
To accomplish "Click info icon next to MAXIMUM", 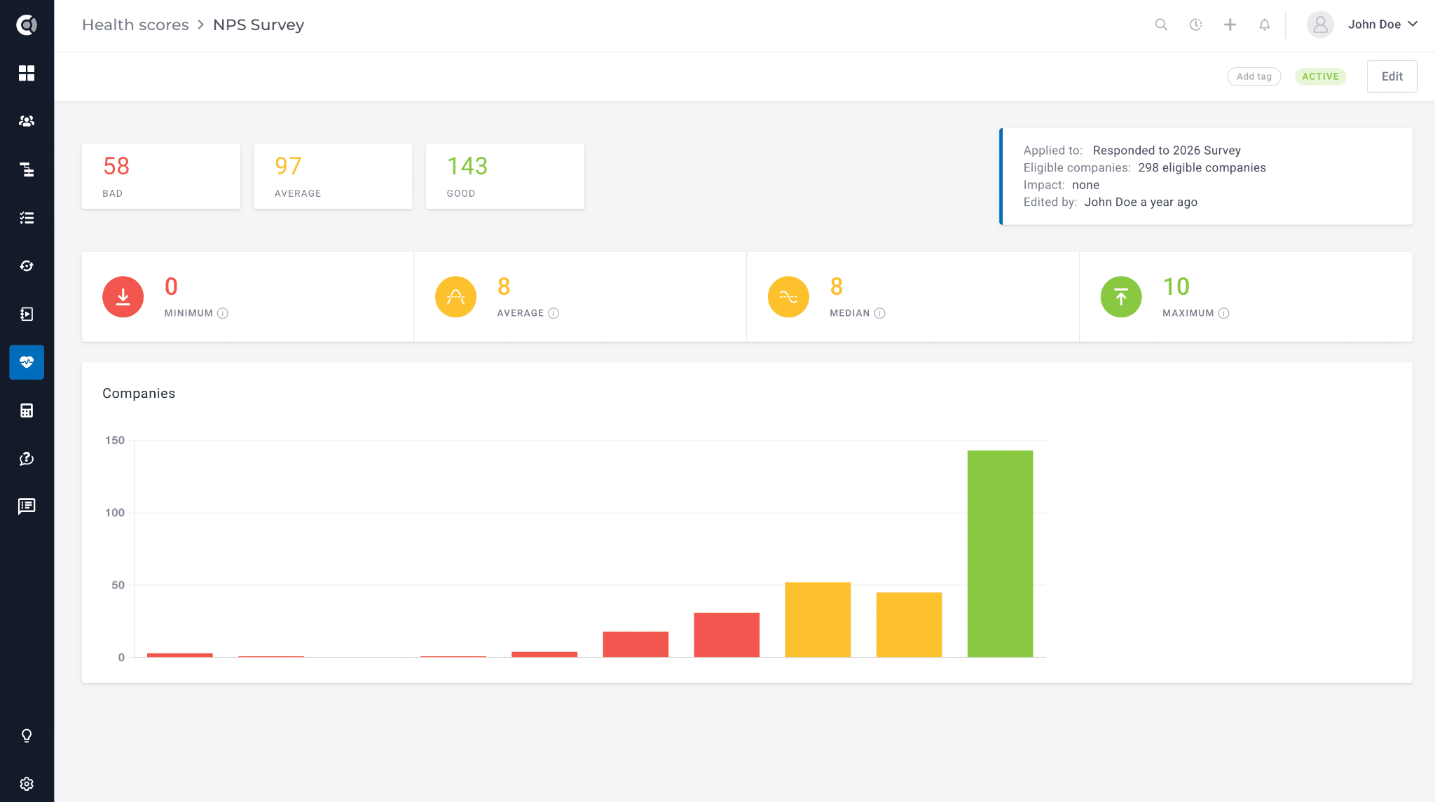I will (x=1223, y=313).
